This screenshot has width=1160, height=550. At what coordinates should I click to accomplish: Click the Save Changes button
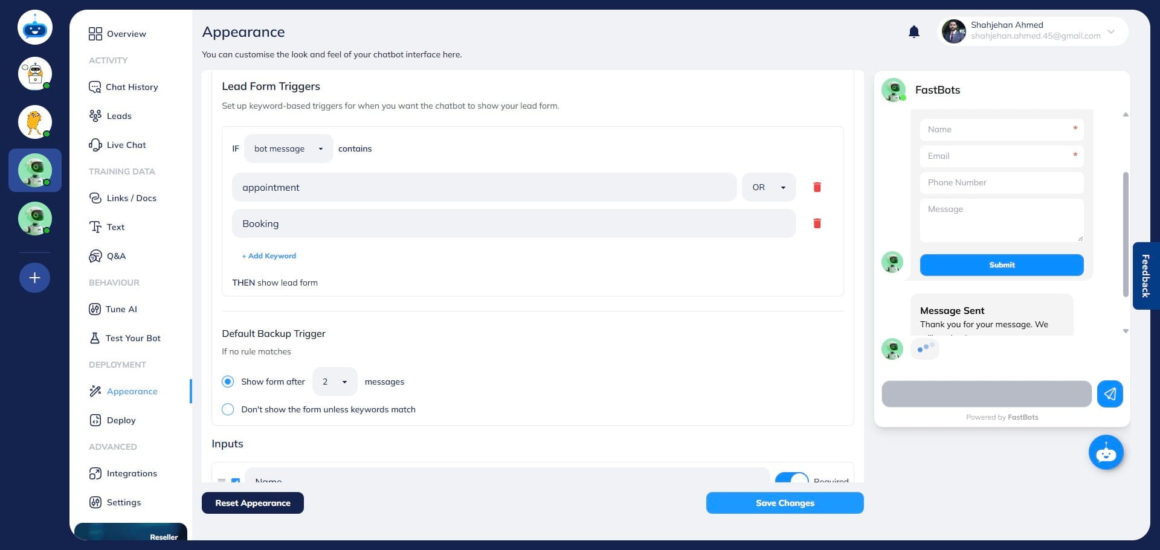click(785, 503)
